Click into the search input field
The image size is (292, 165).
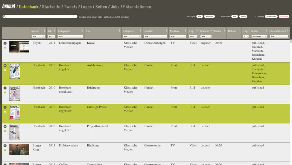(40, 16)
